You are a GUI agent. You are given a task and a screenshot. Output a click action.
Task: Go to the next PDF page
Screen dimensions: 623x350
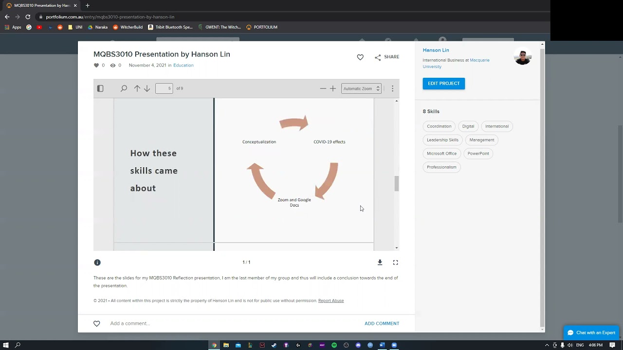tap(147, 88)
